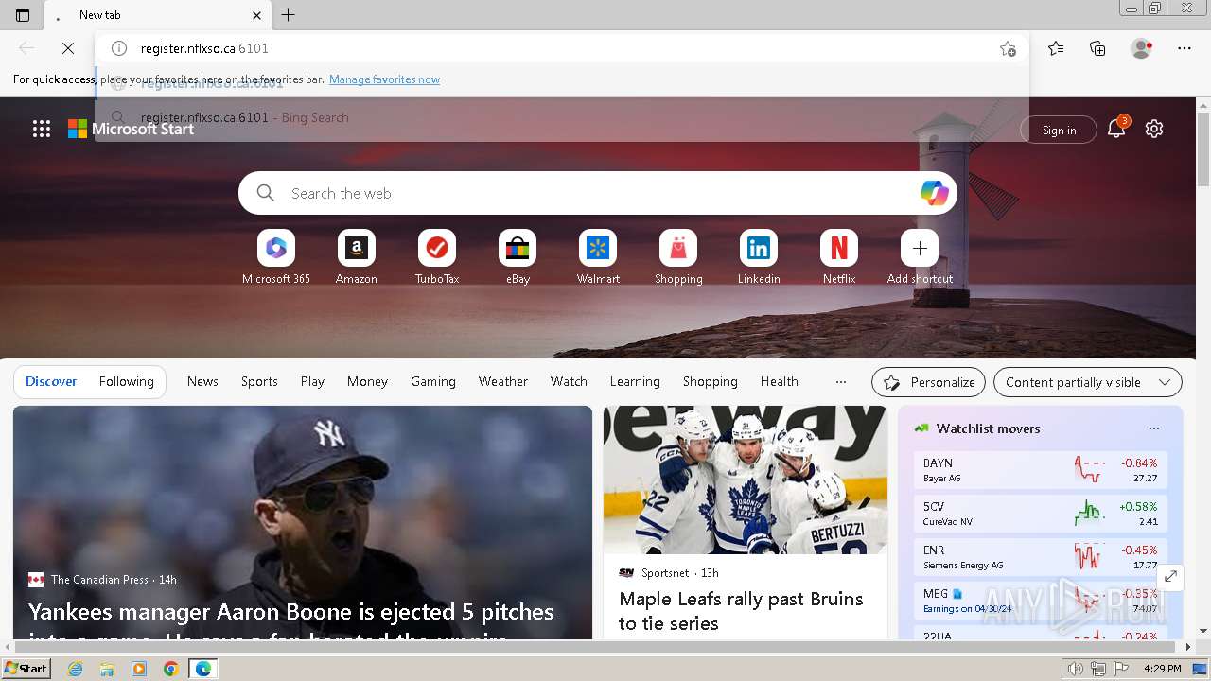This screenshot has height=681, width=1211.
Task: Open Maple Leafs rally past Bruins article
Action: 741,611
